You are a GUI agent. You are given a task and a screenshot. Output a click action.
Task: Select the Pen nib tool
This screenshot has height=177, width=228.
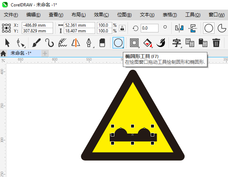89,43
